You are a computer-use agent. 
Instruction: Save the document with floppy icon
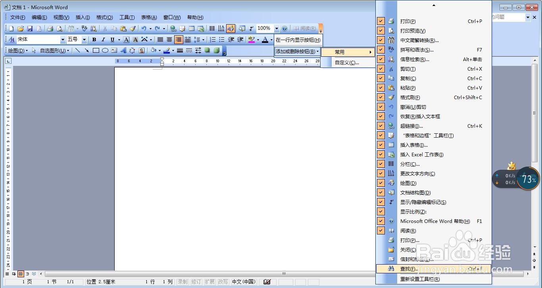30,29
